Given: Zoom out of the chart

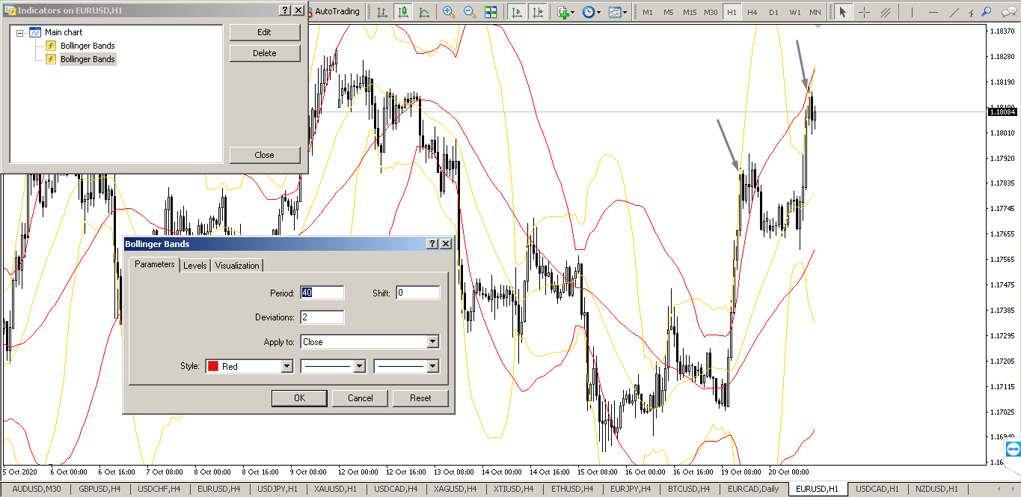Looking at the screenshot, I should (470, 11).
